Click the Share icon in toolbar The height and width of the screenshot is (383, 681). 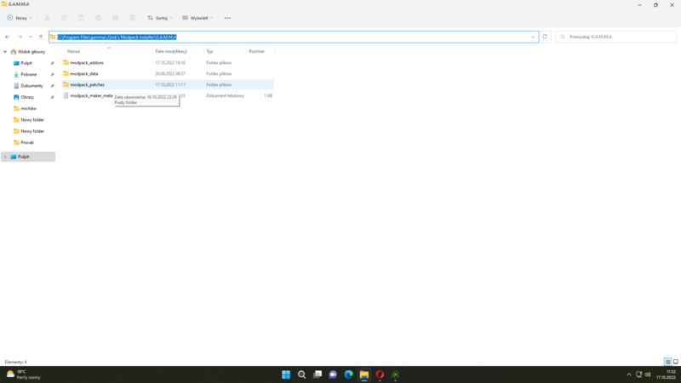115,18
